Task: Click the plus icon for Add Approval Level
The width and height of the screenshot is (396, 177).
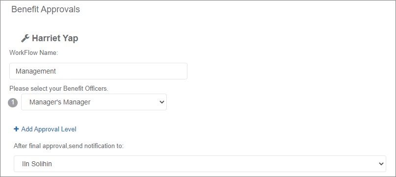Action: (x=16, y=129)
